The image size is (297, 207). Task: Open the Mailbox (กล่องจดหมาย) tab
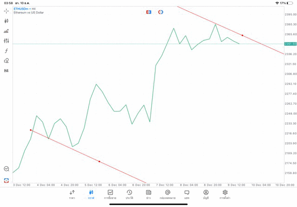pos(168,194)
